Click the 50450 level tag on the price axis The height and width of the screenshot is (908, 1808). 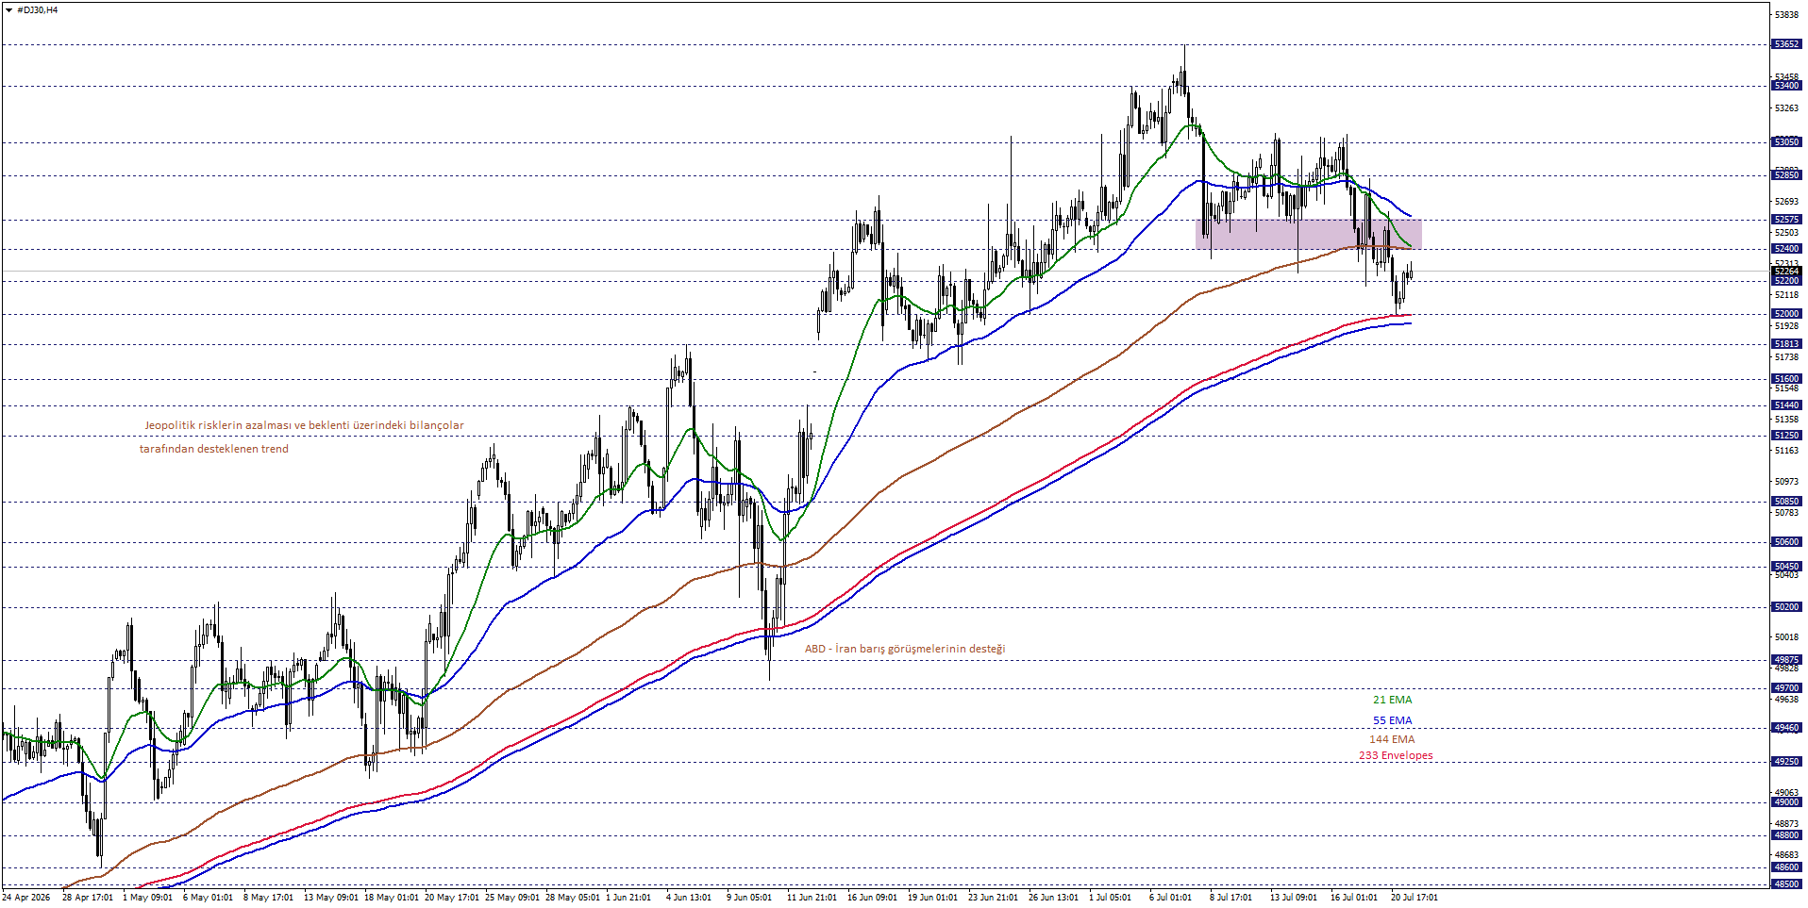[x=1786, y=567]
